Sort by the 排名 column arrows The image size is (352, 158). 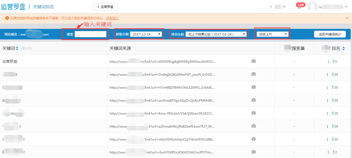click(344, 48)
